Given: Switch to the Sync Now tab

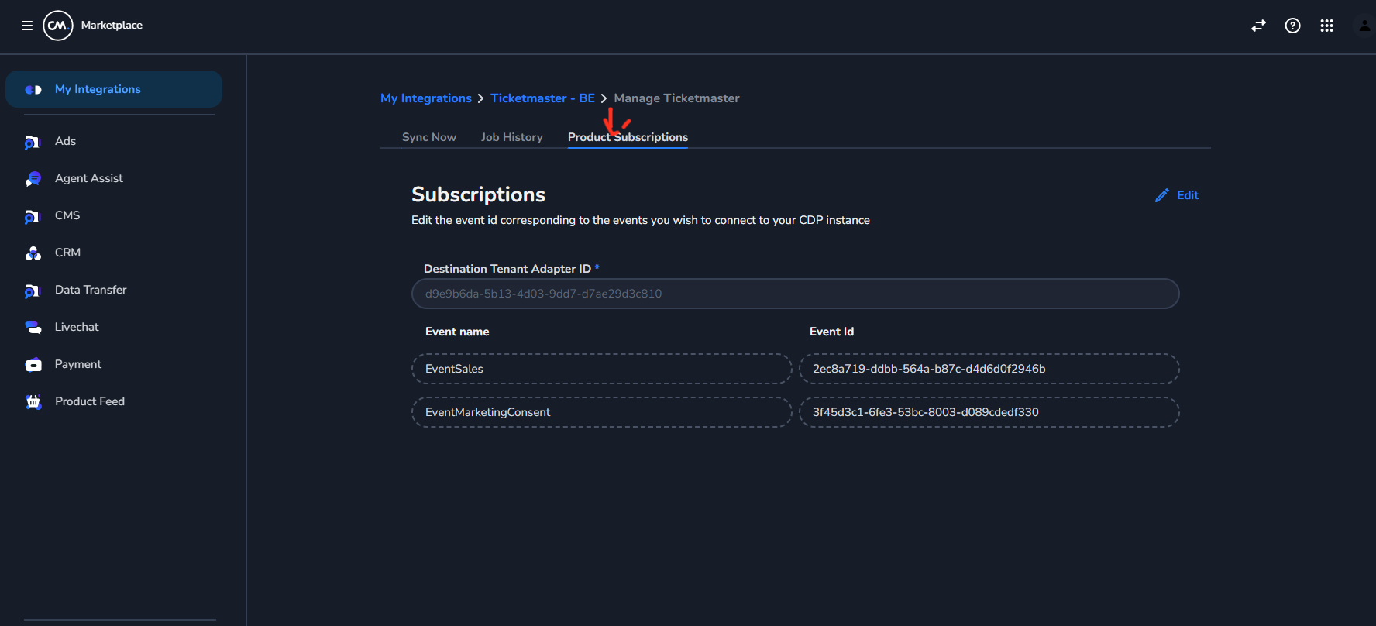Looking at the screenshot, I should coord(429,137).
